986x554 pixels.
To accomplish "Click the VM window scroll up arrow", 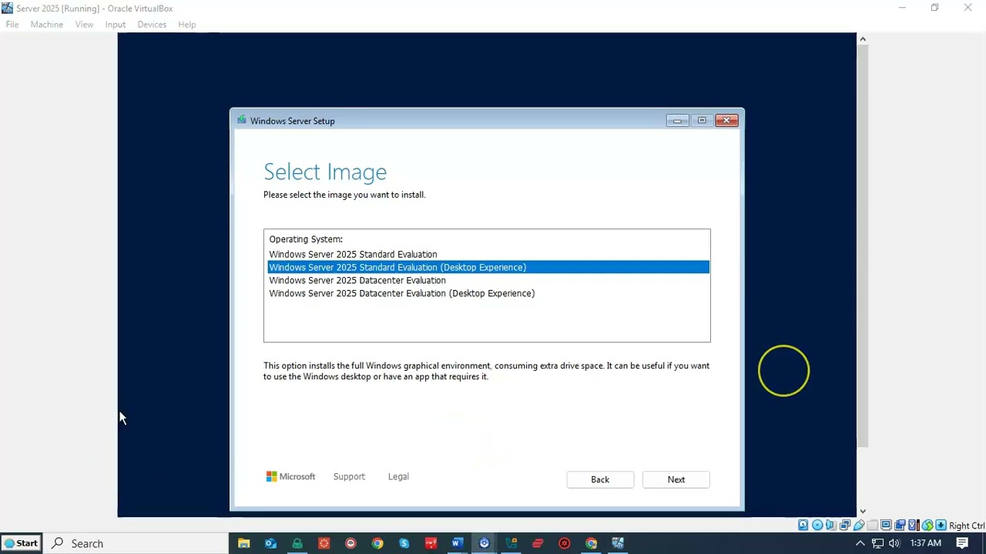I will pyautogui.click(x=863, y=38).
